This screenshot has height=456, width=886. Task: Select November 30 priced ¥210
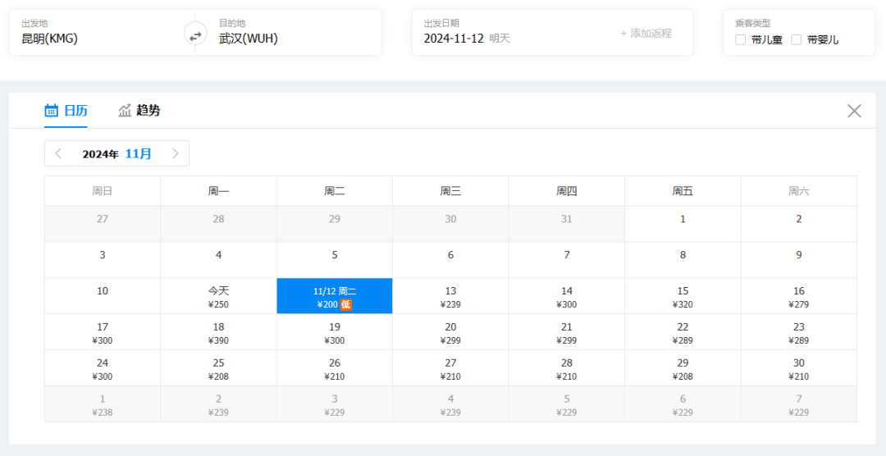pyautogui.click(x=799, y=368)
